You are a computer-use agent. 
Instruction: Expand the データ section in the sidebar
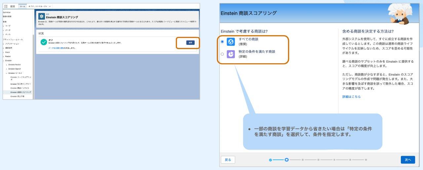(4, 30)
